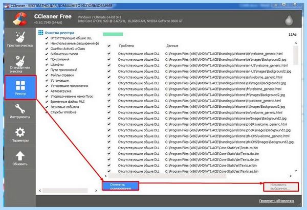This screenshot has height=210, width=307.
Task: Click the Отменить сканирование button
Action: pos(120,186)
